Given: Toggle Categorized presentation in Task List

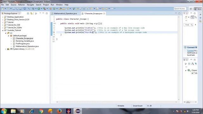Looking at the screenshot, I should pos(193,17).
